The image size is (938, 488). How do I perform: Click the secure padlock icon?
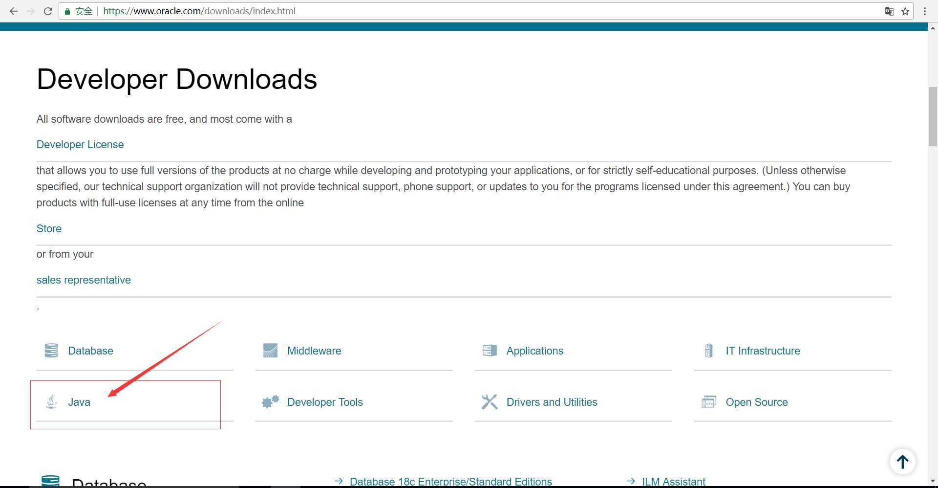tap(67, 11)
